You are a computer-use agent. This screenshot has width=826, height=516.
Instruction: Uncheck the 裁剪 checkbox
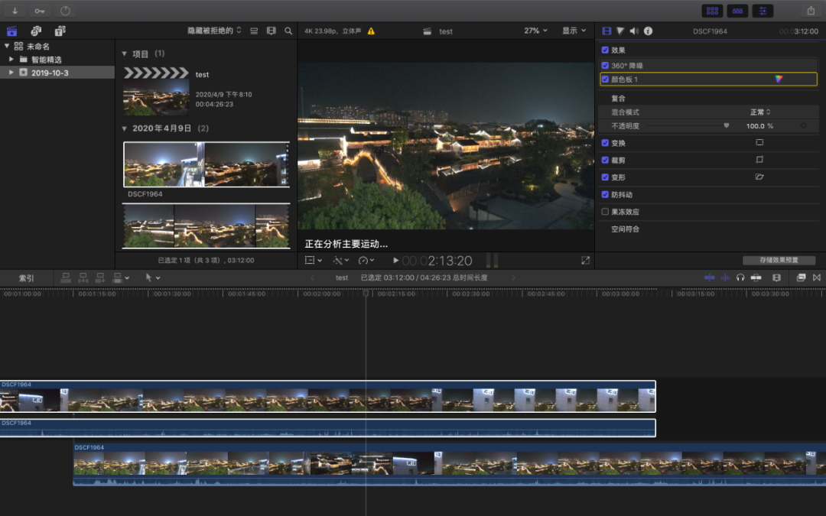point(605,160)
